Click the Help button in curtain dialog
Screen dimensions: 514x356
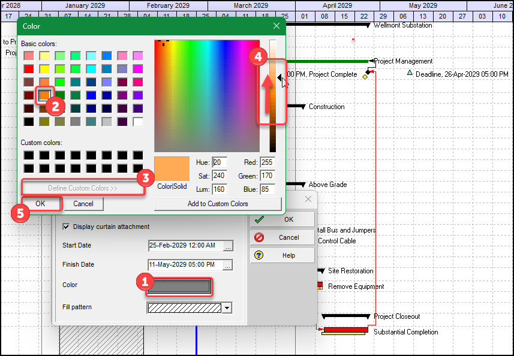point(282,255)
